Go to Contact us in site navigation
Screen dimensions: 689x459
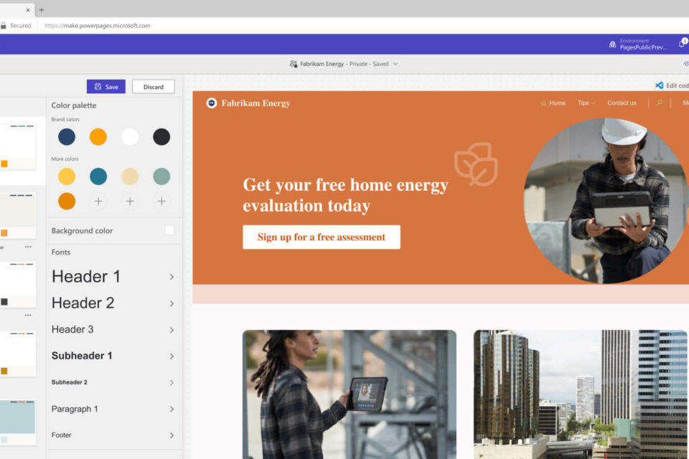(622, 103)
